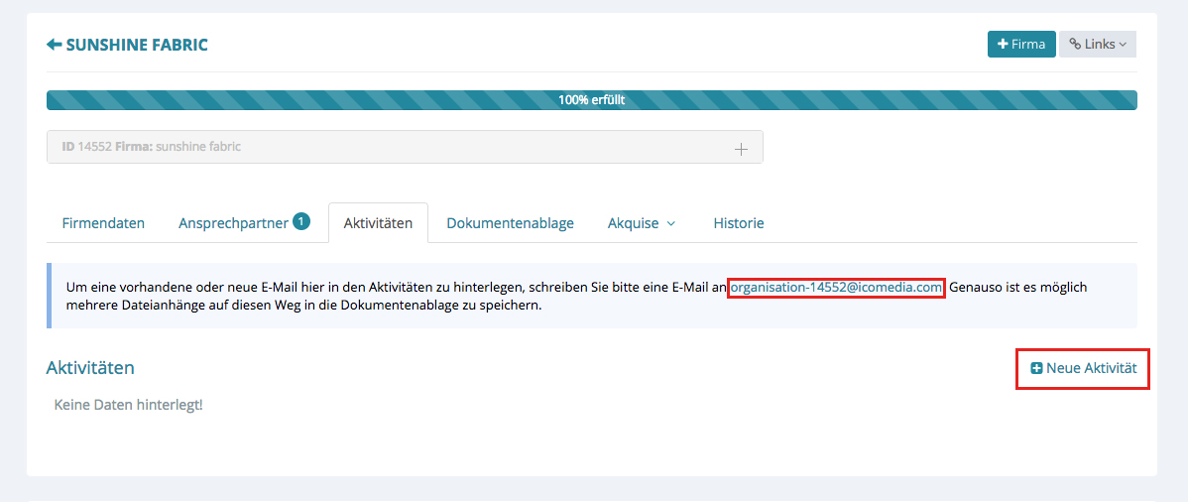Click the plus icon in the Firma button
1188x502 pixels.
(1003, 45)
